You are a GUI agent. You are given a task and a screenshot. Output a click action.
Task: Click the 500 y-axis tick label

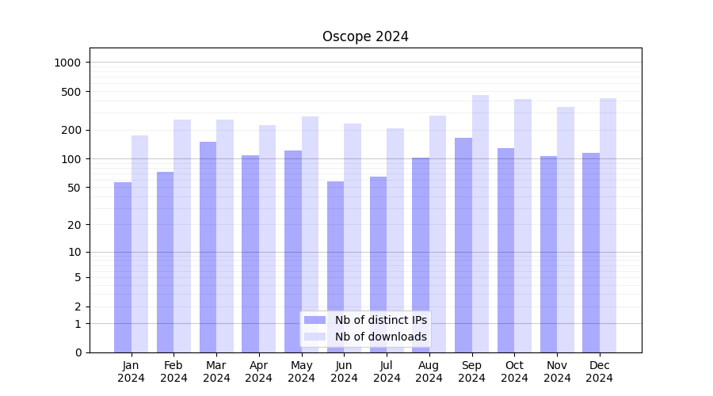(x=72, y=92)
